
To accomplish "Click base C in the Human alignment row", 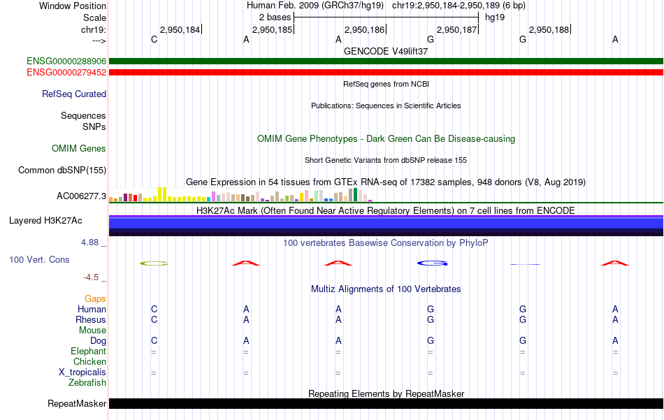I will (x=154, y=309).
